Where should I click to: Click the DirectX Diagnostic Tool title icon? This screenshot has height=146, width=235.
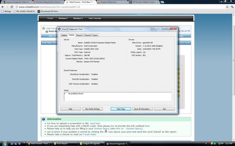coord(60,29)
